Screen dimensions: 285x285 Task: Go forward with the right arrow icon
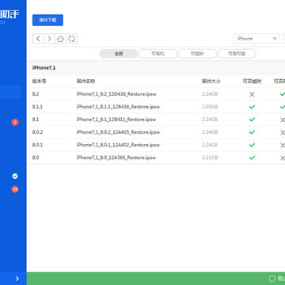(x=49, y=39)
